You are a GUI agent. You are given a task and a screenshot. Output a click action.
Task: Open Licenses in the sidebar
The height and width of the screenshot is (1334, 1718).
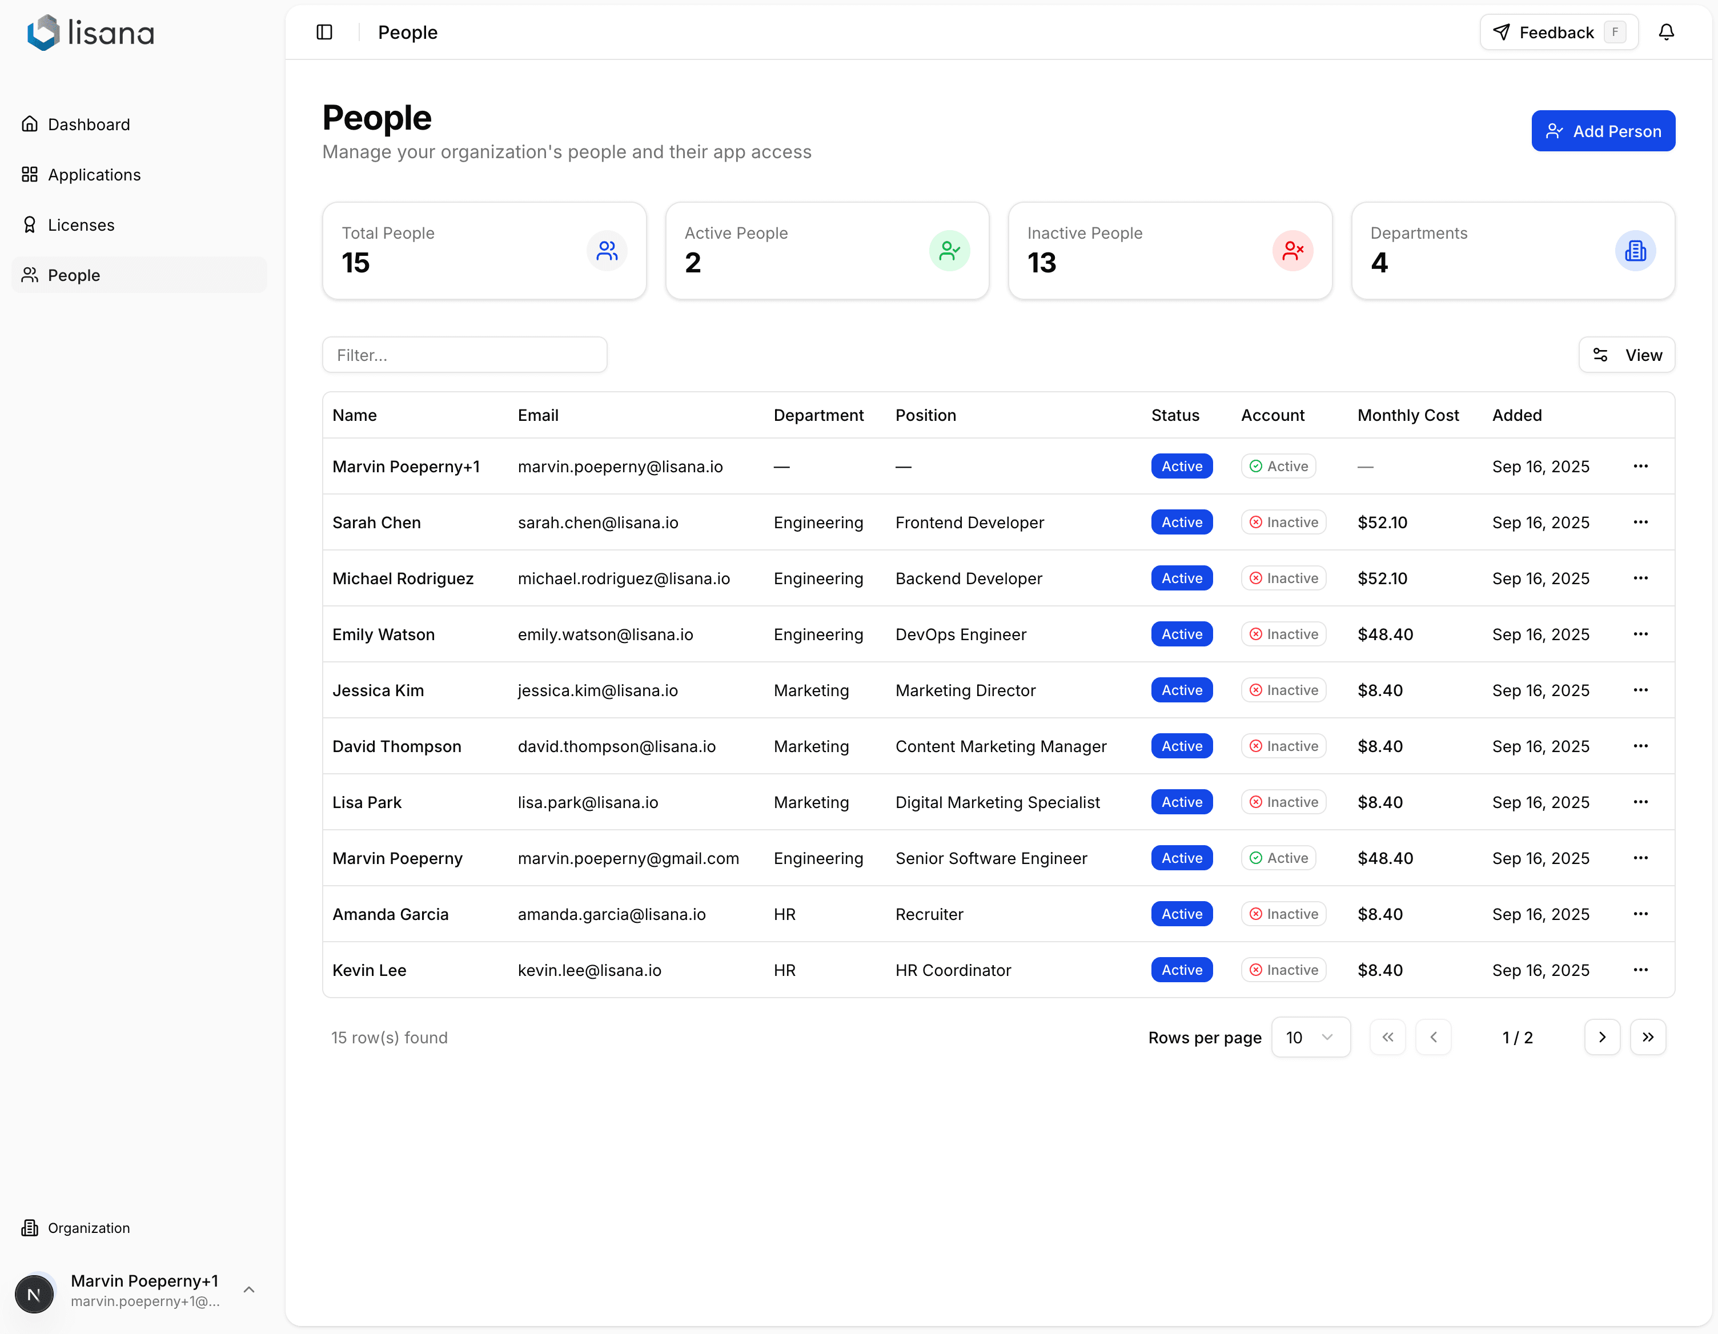tap(81, 225)
